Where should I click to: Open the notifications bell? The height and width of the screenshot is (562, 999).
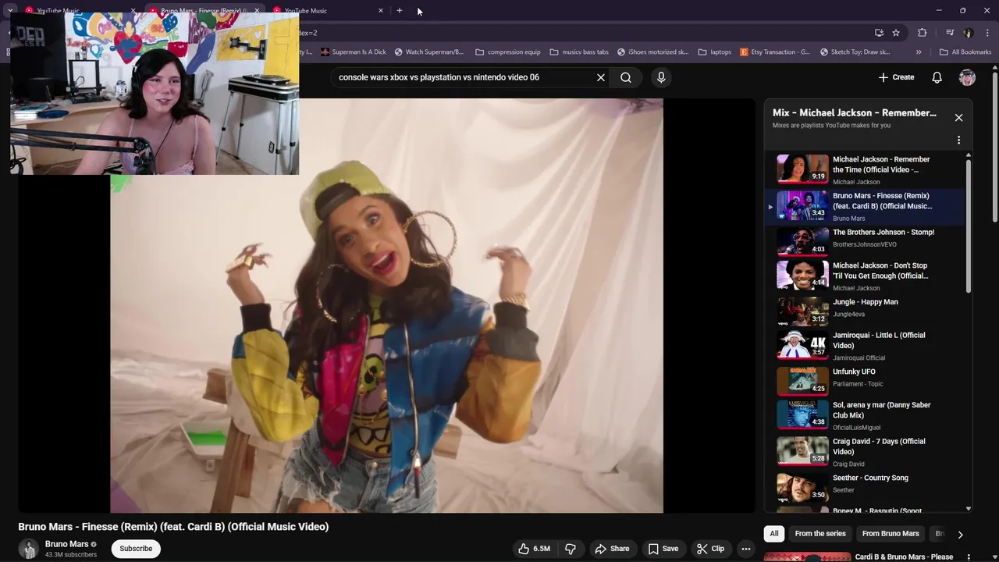click(937, 77)
